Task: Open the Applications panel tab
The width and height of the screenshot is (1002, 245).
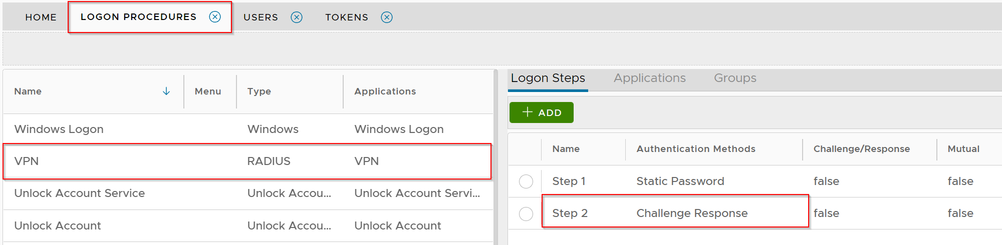Action: click(x=649, y=78)
